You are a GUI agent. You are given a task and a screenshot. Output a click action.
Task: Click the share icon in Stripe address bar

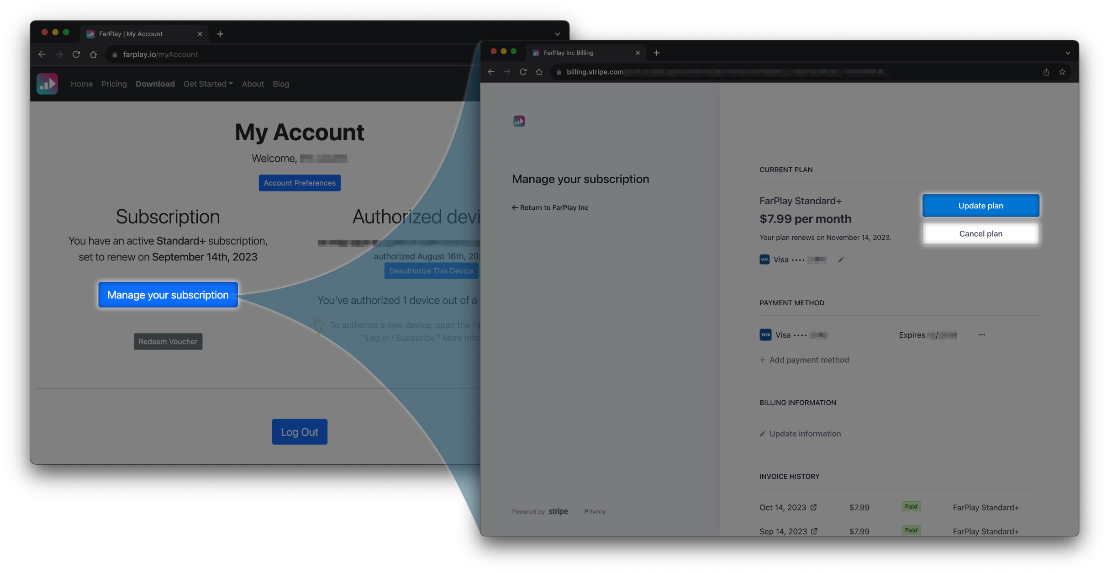point(1046,72)
